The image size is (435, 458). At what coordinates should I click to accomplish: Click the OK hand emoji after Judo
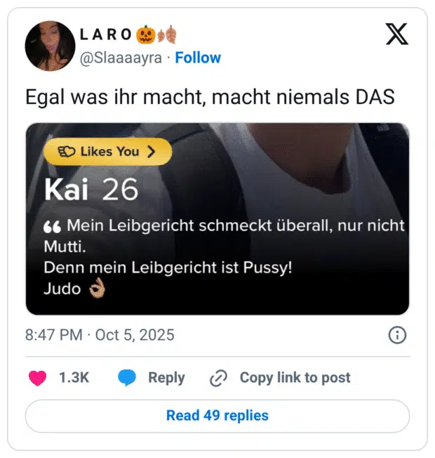pos(97,288)
